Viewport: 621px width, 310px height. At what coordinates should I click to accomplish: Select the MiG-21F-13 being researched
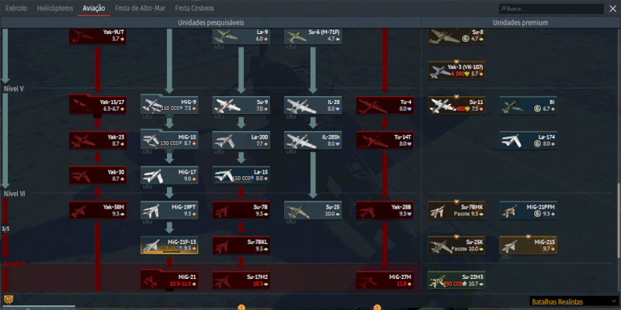point(169,245)
